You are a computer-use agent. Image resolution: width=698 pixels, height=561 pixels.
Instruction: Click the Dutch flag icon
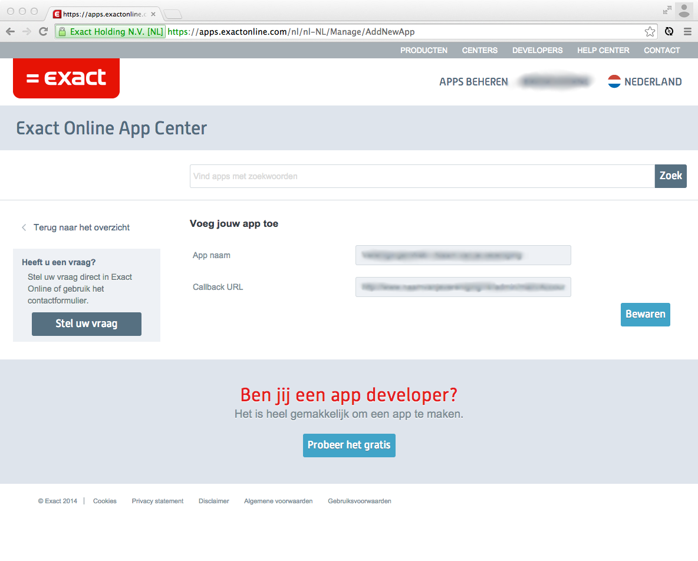pos(614,81)
